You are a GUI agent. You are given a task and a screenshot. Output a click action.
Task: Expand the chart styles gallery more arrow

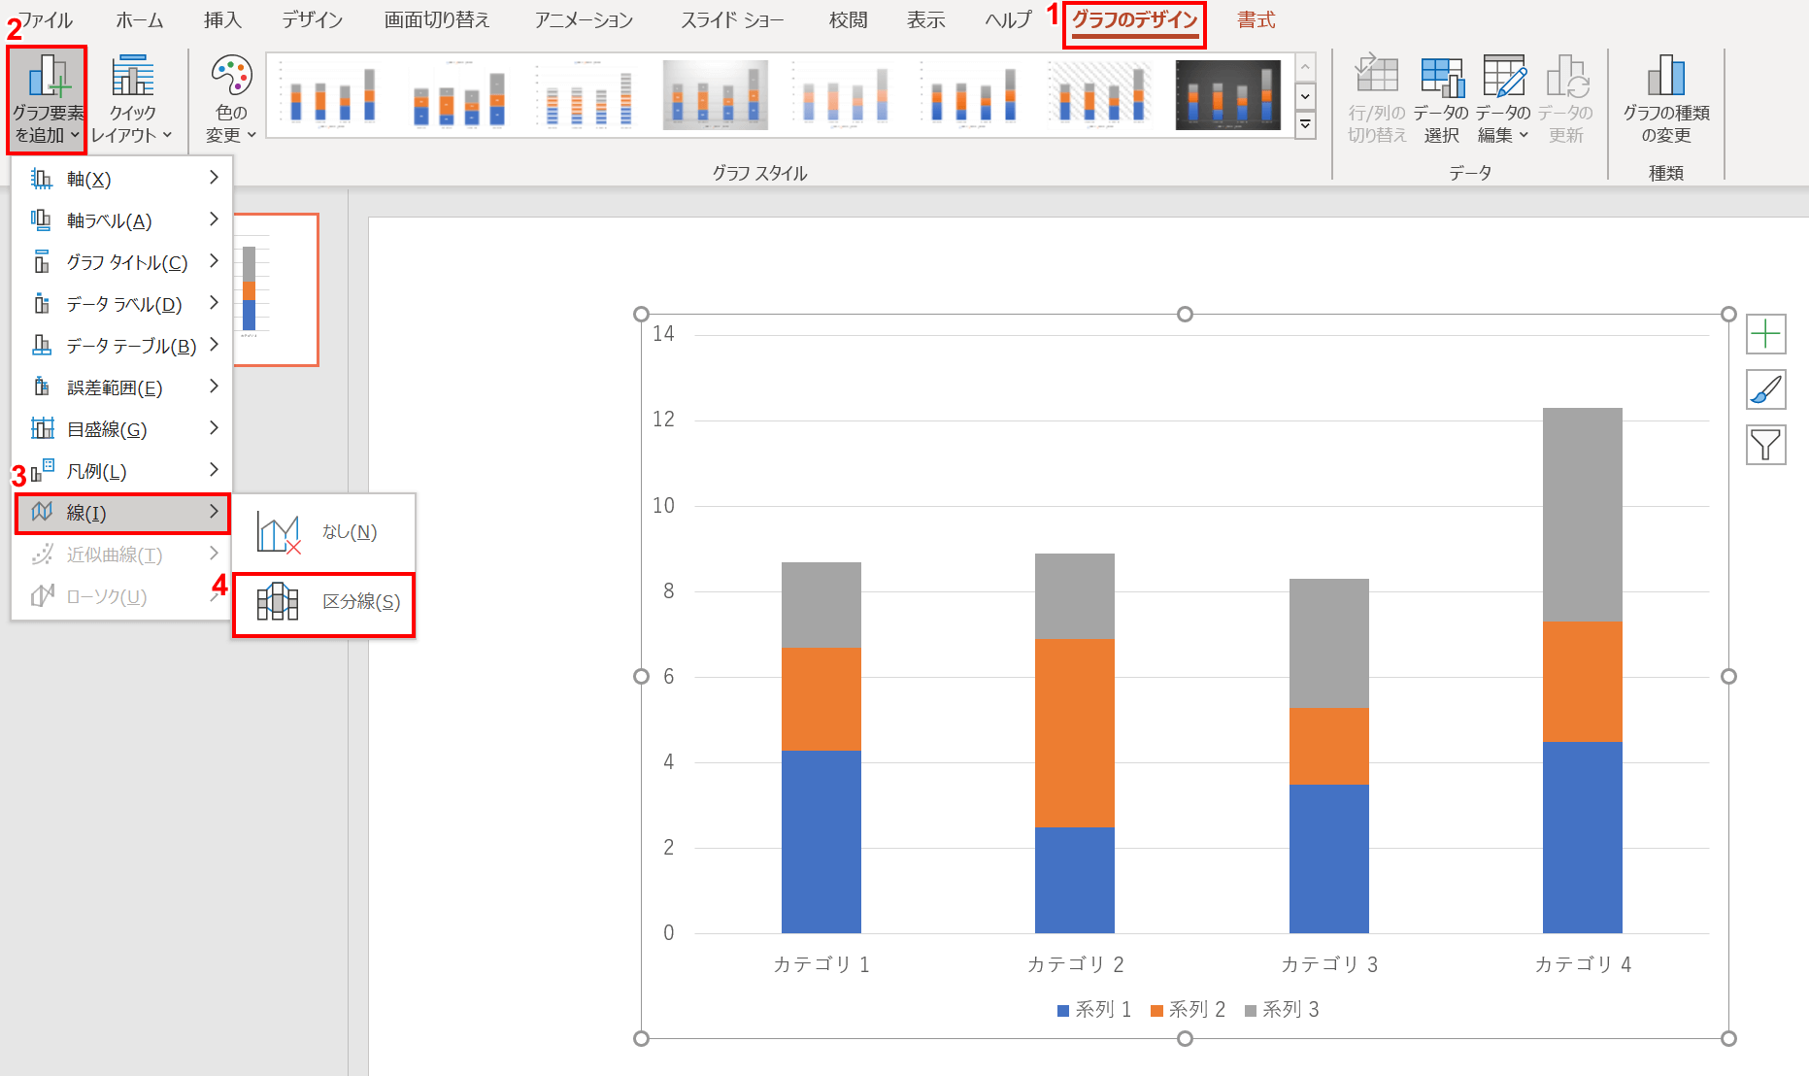tap(1306, 125)
